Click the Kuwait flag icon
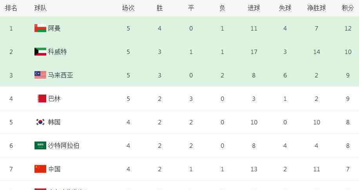Screen dimensions: 359x190 [40, 52]
